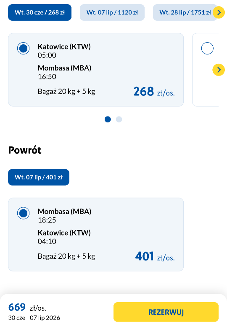Viewport: 227px width, 325px height.
Task: Go to the first carousel page dot
Action: [x=108, y=119]
